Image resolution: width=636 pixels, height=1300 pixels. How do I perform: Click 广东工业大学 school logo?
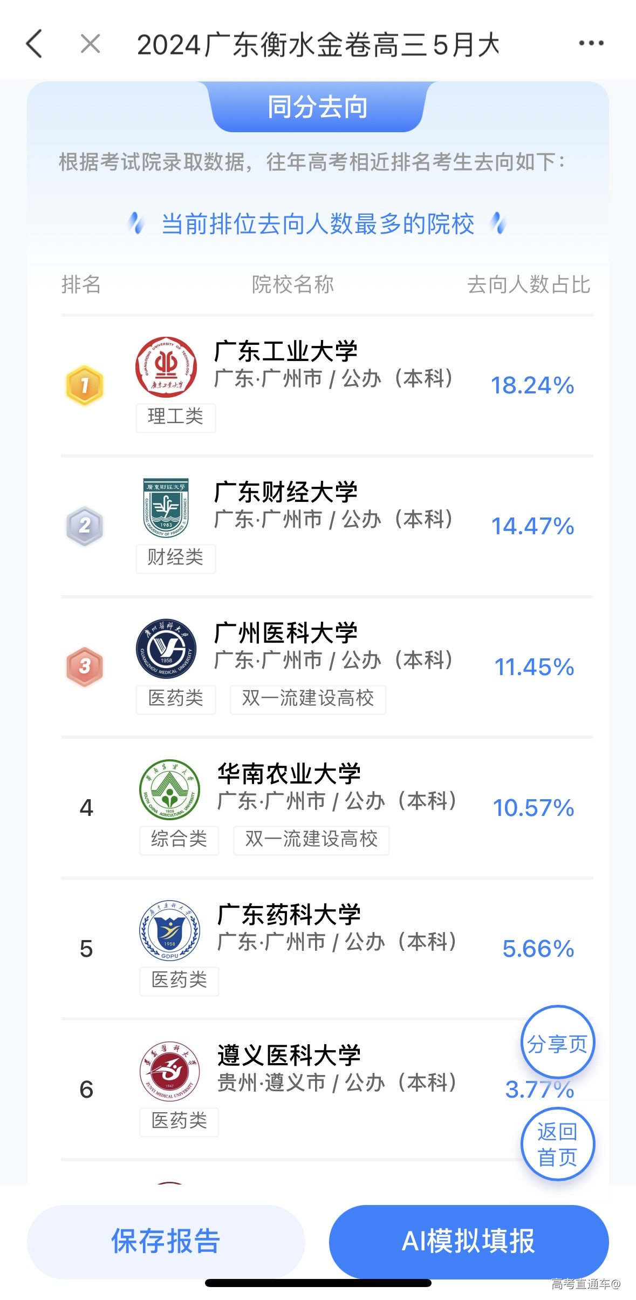pos(166,367)
